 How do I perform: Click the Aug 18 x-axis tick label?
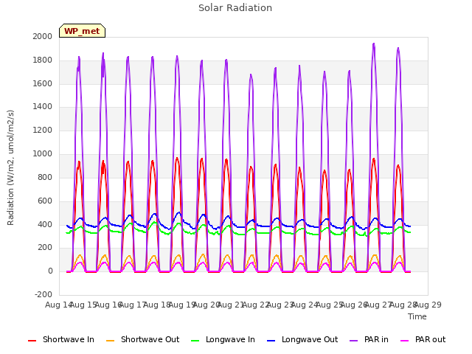(x=157, y=305)
